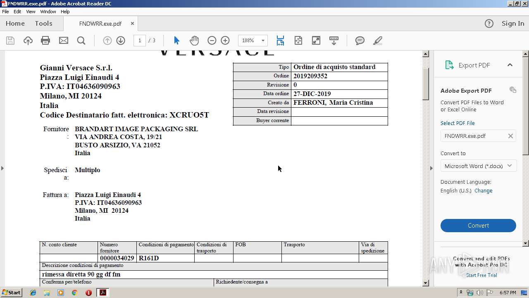Screen dimensions: 529x298
Task: Click order number 2019209352 cell
Action: click(x=339, y=76)
